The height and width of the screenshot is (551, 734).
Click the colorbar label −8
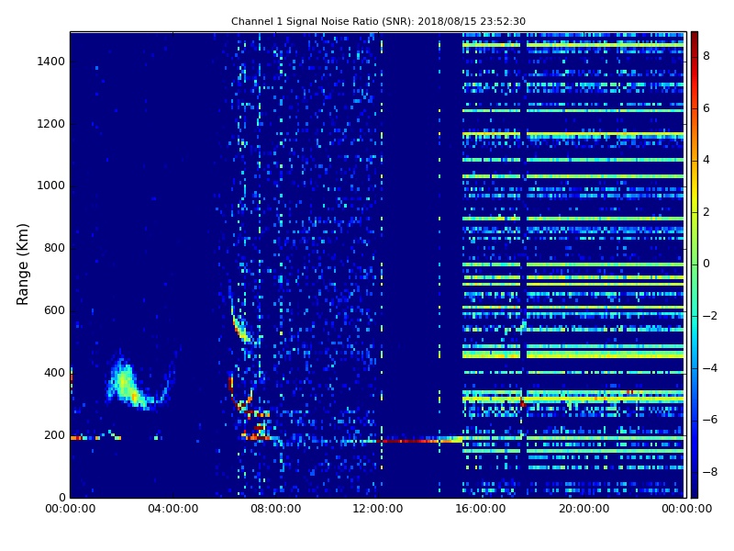[710, 472]
